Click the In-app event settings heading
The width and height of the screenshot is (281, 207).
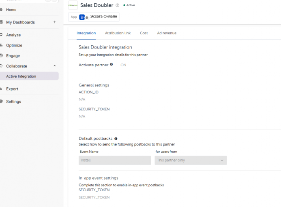click(99, 178)
